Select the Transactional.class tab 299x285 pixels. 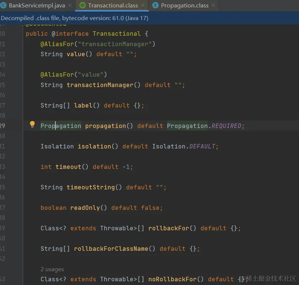113,6
